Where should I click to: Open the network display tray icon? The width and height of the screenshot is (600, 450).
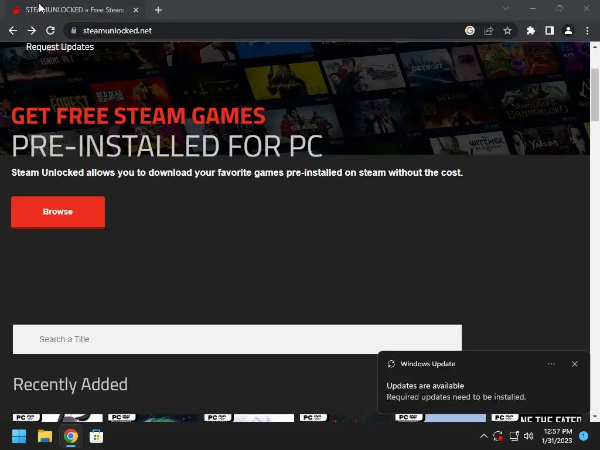click(514, 436)
